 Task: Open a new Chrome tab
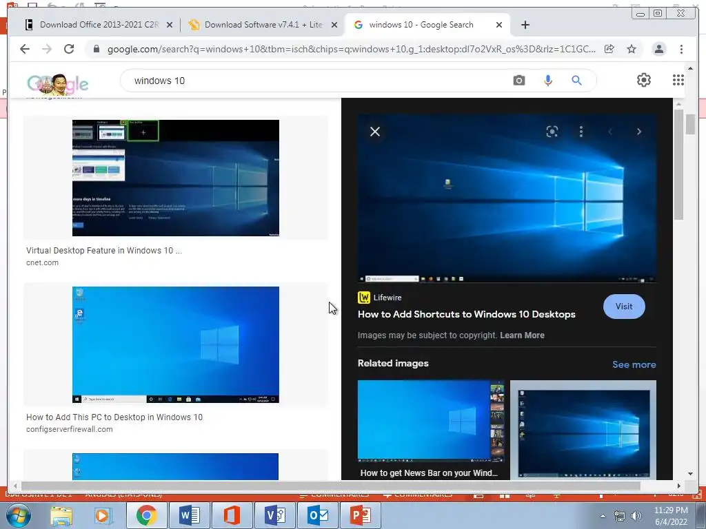point(525,25)
